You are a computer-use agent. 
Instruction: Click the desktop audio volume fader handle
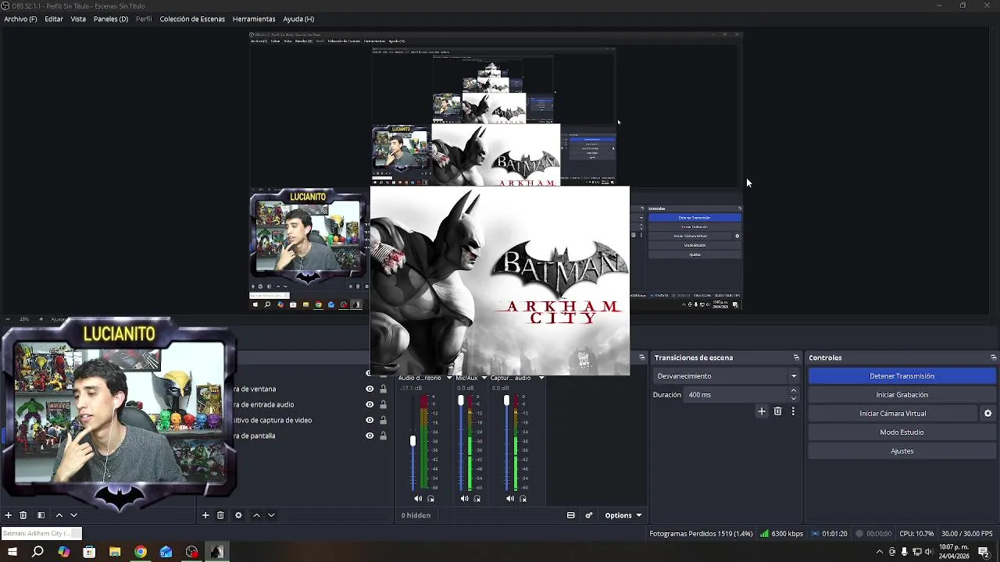412,441
